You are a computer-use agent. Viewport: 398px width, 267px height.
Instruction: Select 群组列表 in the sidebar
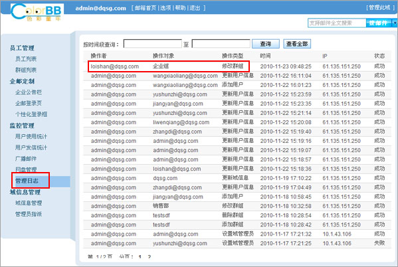pyautogui.click(x=26, y=70)
